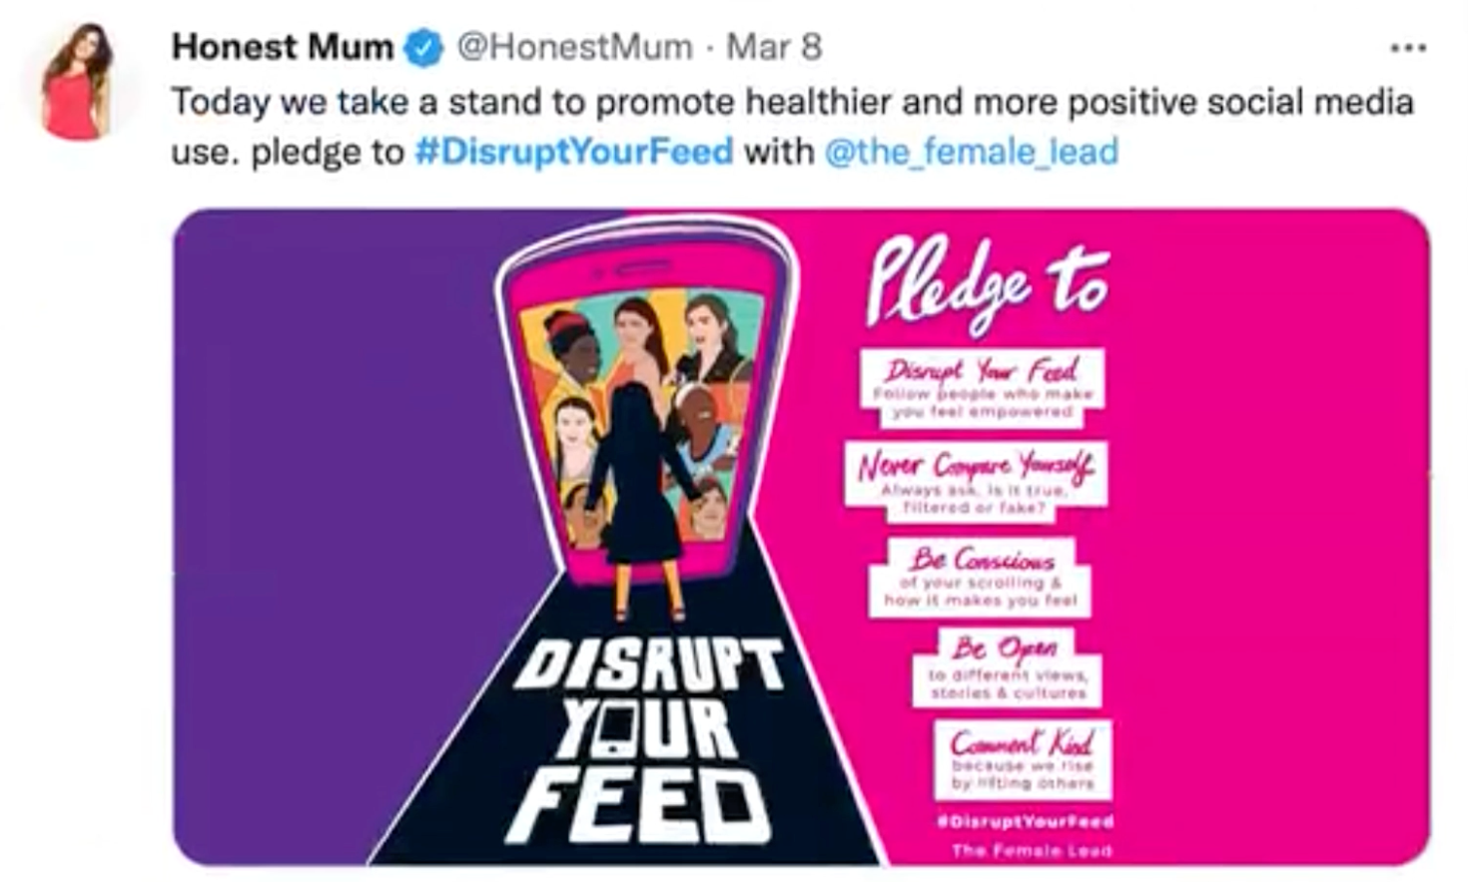Open the Honest Mum profile avatar
The image size is (1468, 882).
click(x=76, y=80)
